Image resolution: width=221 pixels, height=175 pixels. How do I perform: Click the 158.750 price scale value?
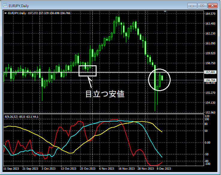point(210,63)
